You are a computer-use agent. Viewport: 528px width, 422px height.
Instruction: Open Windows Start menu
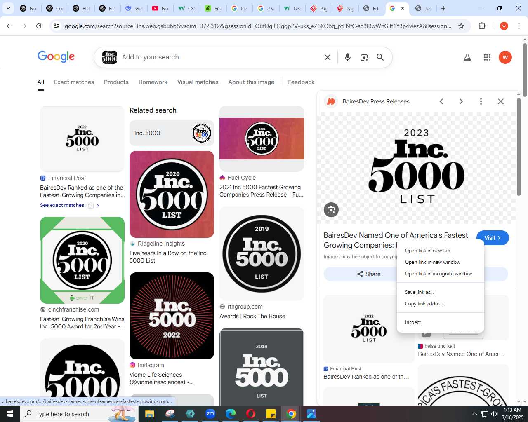tap(10, 414)
